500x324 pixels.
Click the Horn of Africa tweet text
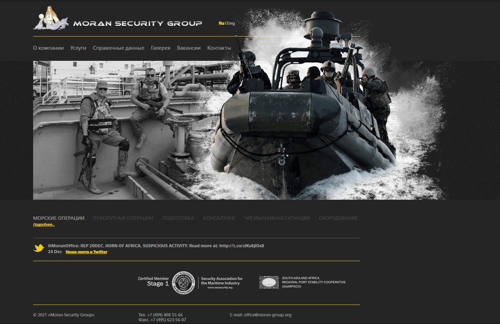point(156,246)
